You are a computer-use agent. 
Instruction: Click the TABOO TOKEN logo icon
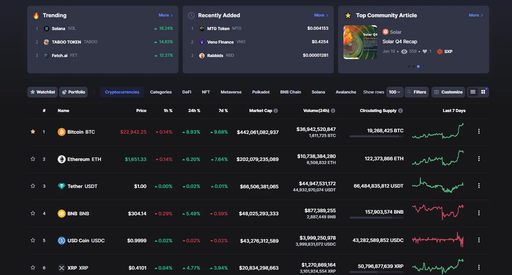47,42
